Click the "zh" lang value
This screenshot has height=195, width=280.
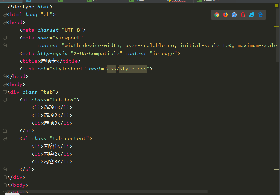point(46,14)
